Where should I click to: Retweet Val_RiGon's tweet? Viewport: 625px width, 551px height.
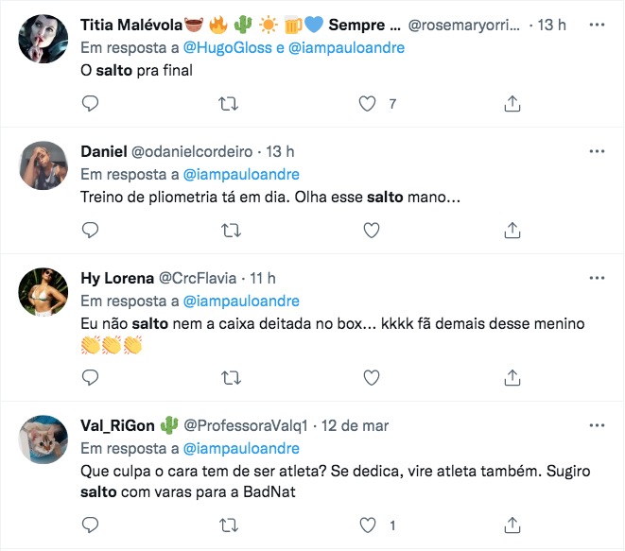[229, 524]
